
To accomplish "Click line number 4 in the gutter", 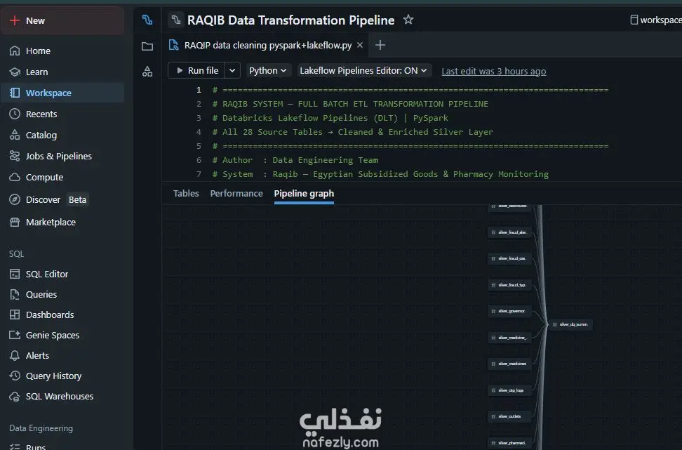I will click(199, 132).
